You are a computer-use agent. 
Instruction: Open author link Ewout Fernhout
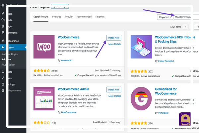click(x=166, y=61)
